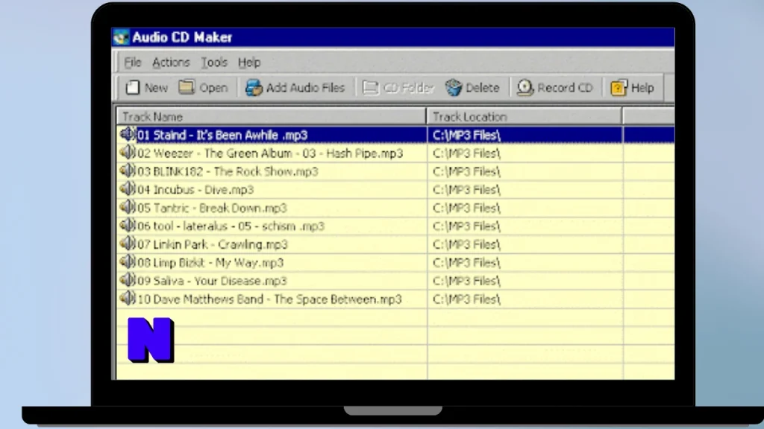Click speaker icon of 07 Linkin Park track
764x429 pixels.
point(128,244)
